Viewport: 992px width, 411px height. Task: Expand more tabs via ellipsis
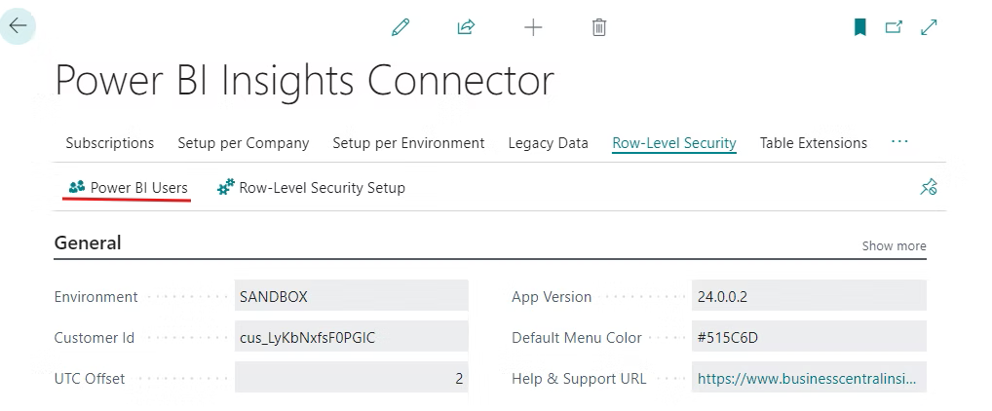click(x=899, y=142)
